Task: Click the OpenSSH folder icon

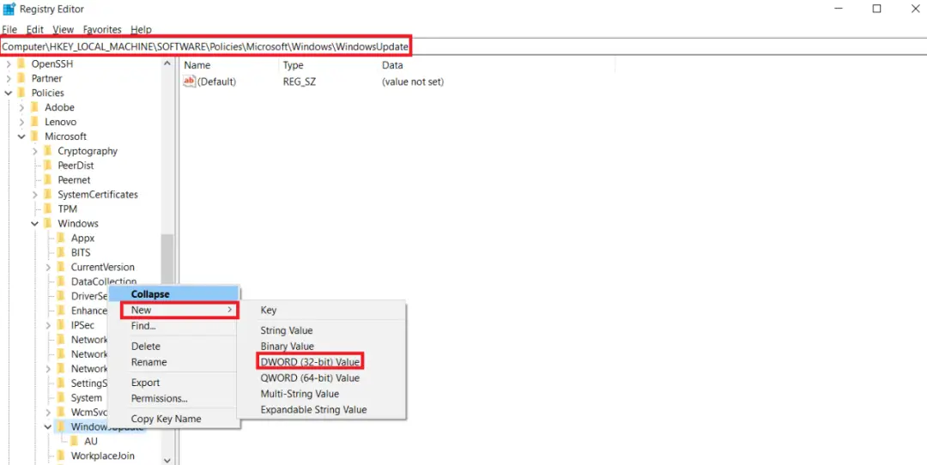Action: pyautogui.click(x=21, y=63)
